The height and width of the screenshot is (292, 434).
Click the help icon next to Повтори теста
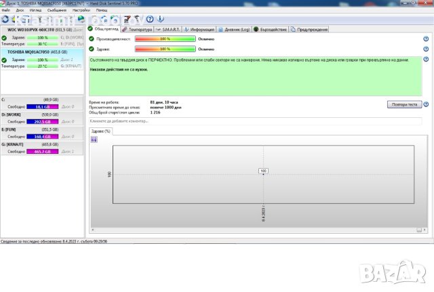426,104
